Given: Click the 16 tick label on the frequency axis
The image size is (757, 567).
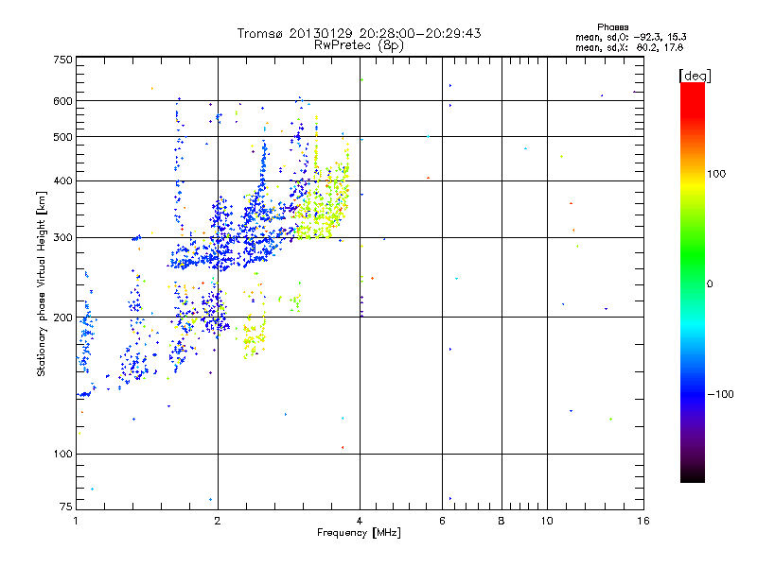Looking at the screenshot, I should [643, 521].
